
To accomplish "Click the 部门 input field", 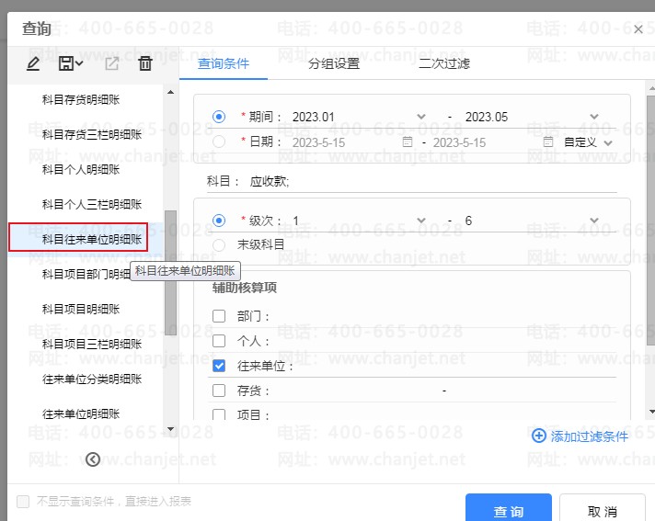I will (x=443, y=317).
